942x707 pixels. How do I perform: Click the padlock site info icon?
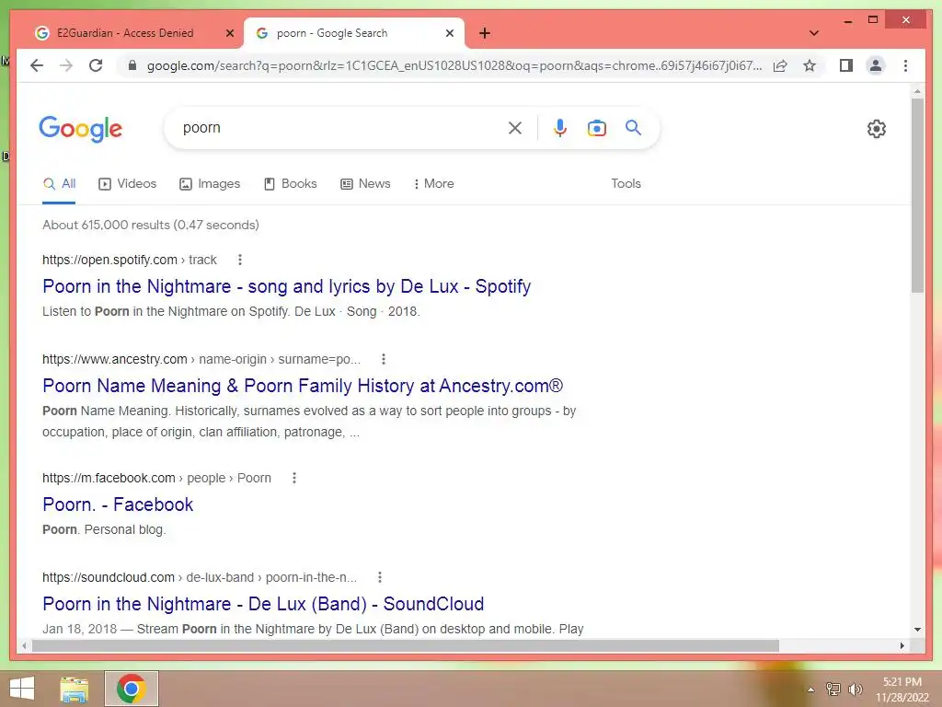tap(132, 65)
